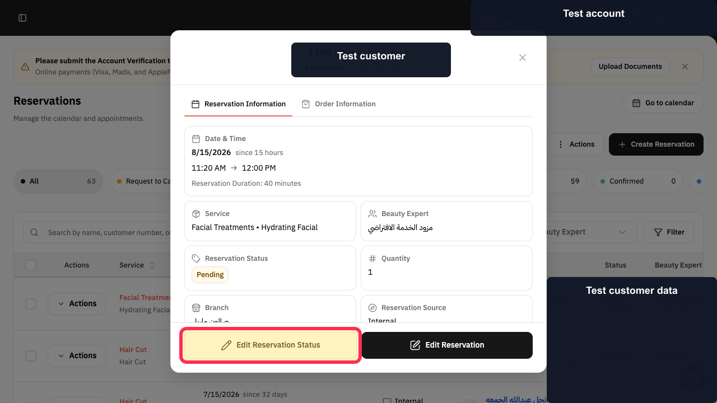Select the Reservation Information tab
The image size is (717, 403).
coord(239,104)
